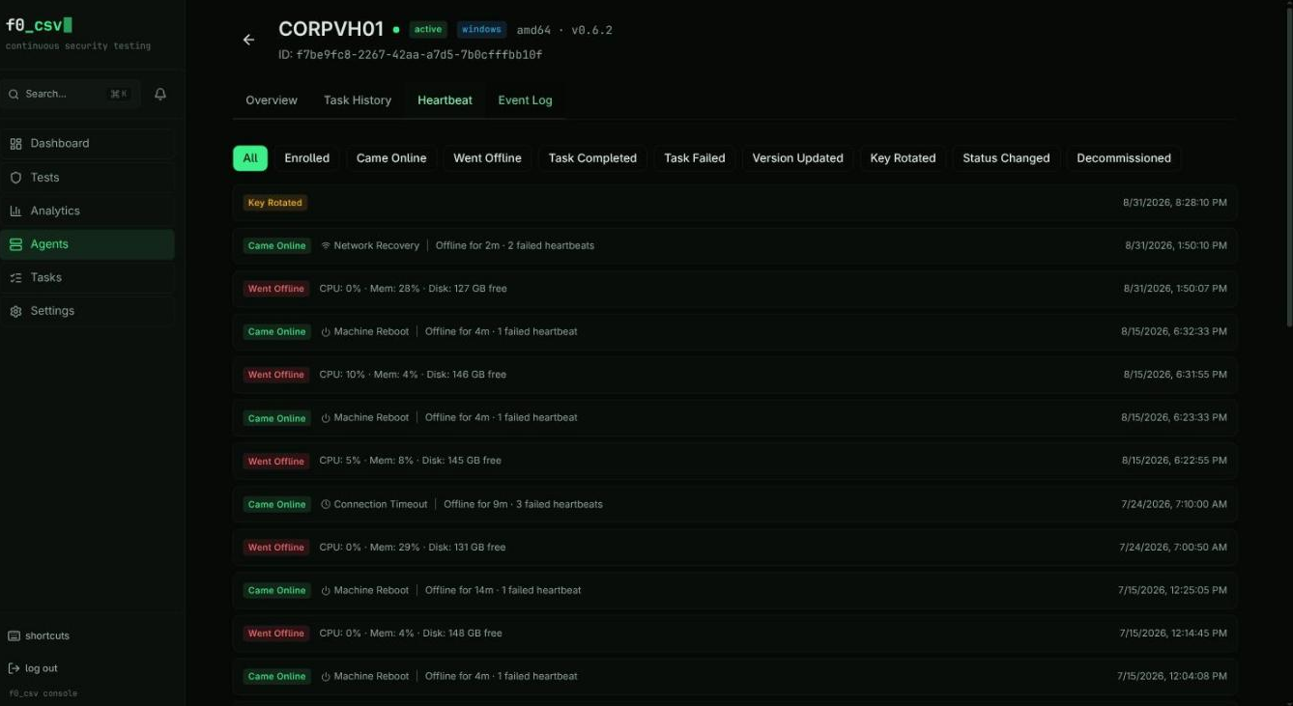Filter events by Came Online
Image resolution: width=1293 pixels, height=706 pixels.
coord(391,158)
